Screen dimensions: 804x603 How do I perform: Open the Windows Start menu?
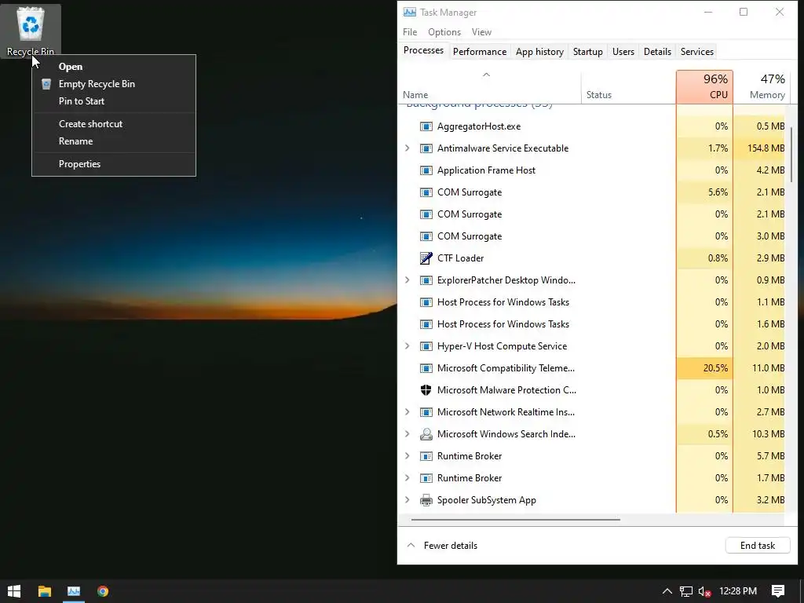click(x=14, y=591)
